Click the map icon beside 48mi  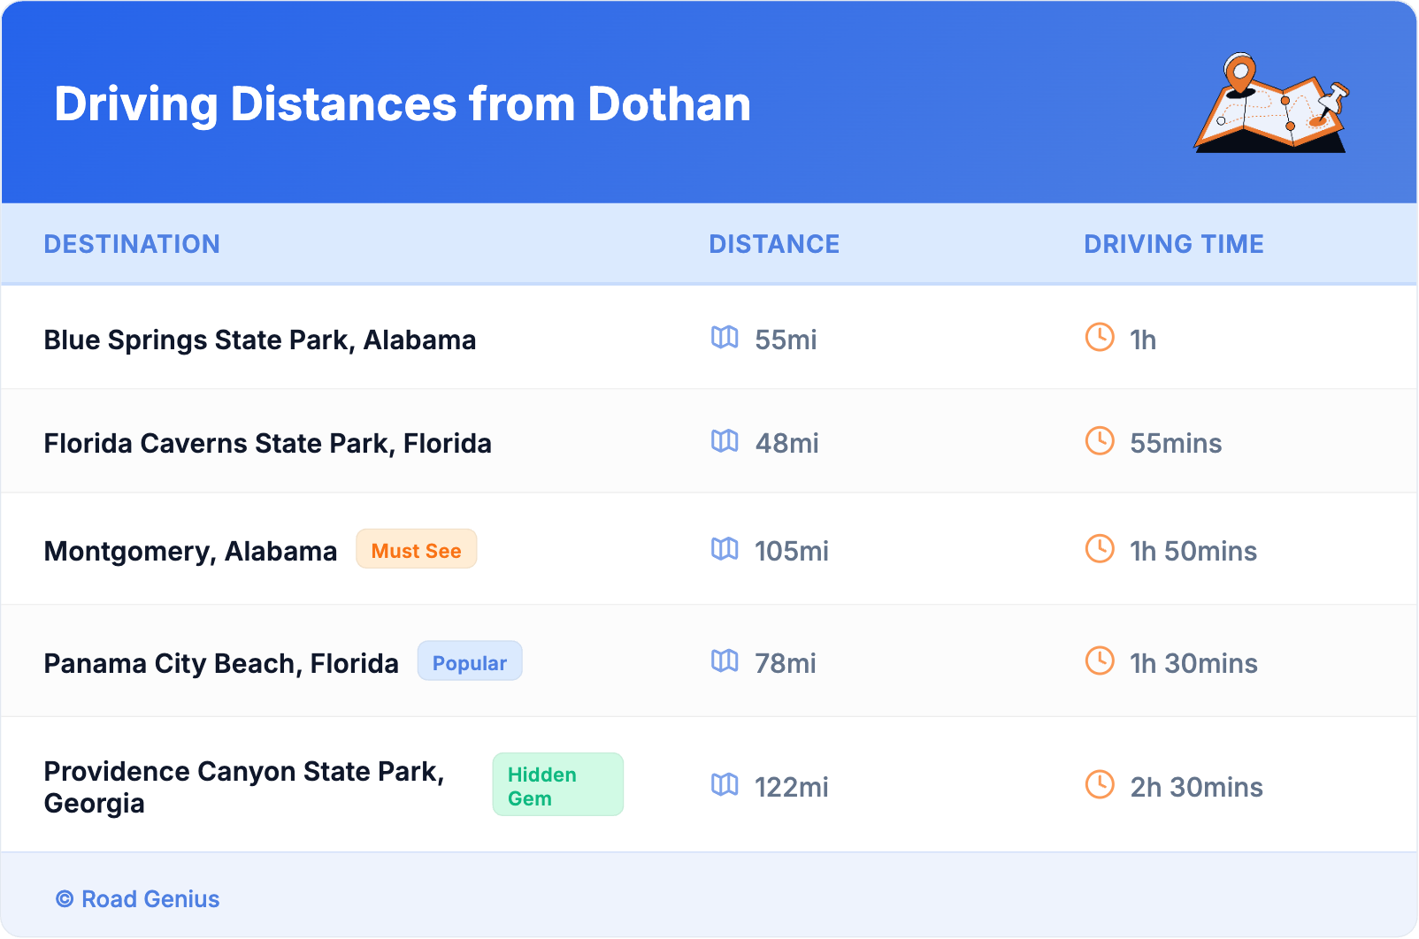tap(725, 440)
